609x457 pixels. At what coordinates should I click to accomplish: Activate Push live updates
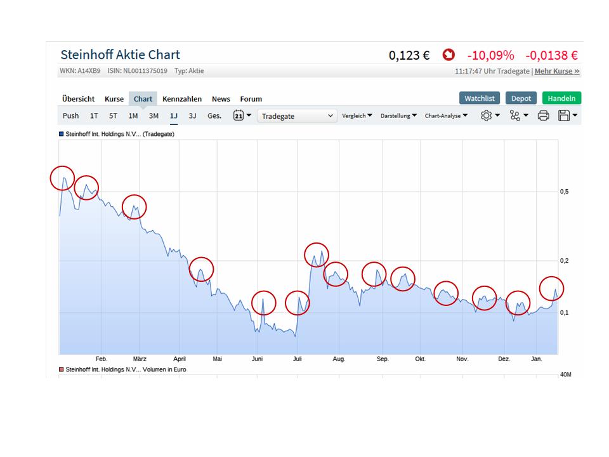(70, 116)
